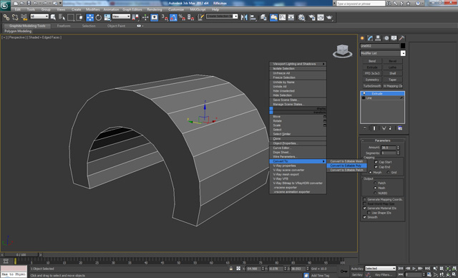This screenshot has height=278, width=458.
Task: Toggle the Cap Start checkbox
Action: [x=376, y=162]
